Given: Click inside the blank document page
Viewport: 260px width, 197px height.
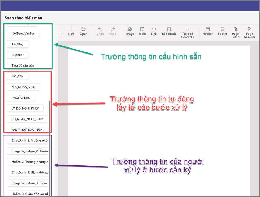Looking at the screenshot, I should coord(159,119).
